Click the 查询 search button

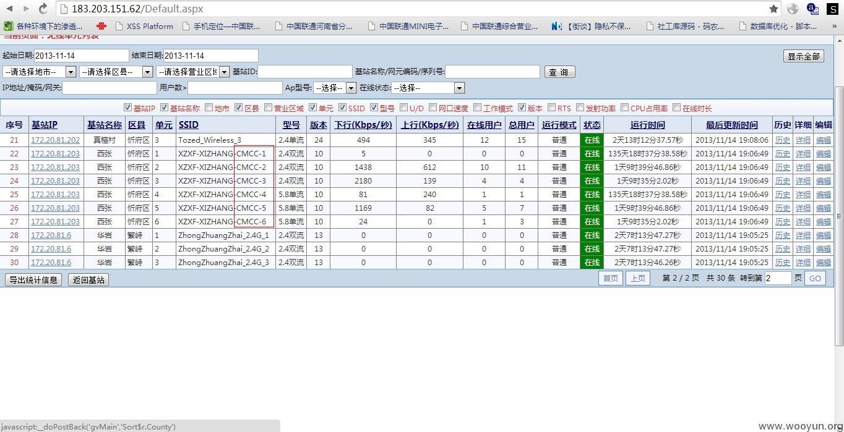pyautogui.click(x=559, y=72)
